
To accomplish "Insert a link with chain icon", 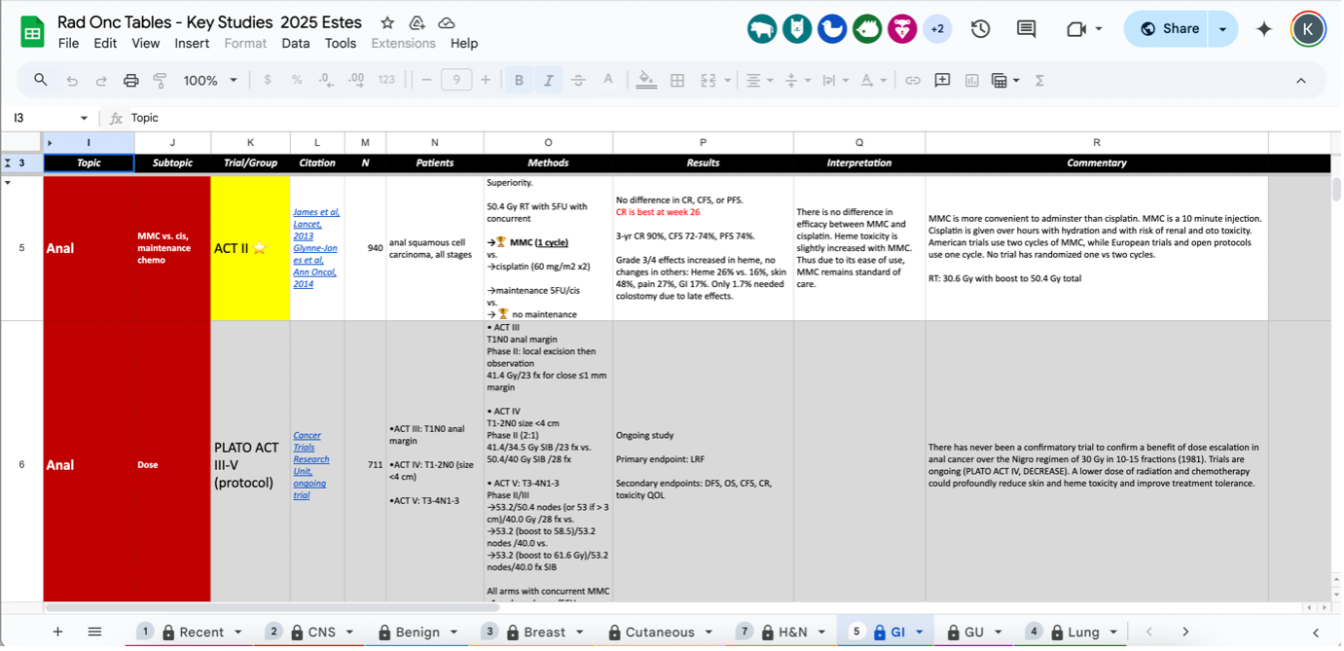I will 913,80.
